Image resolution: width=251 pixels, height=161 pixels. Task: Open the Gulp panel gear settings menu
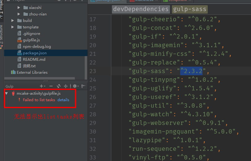75,86
